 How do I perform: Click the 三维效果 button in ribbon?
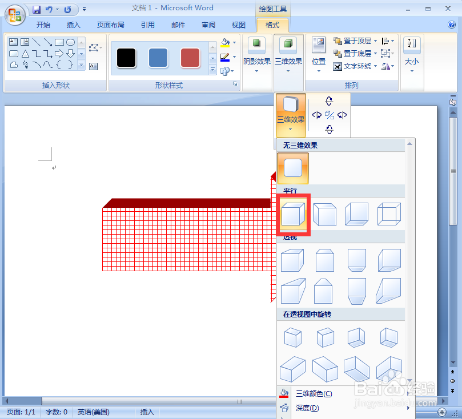(288, 55)
